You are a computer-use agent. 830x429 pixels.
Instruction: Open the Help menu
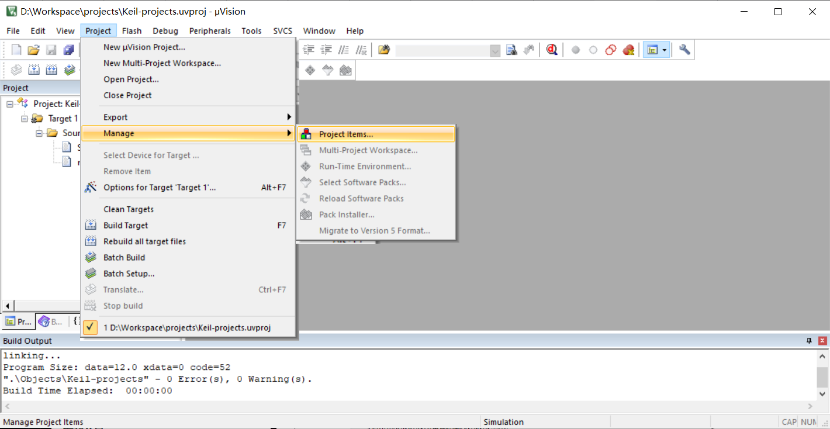tap(355, 31)
